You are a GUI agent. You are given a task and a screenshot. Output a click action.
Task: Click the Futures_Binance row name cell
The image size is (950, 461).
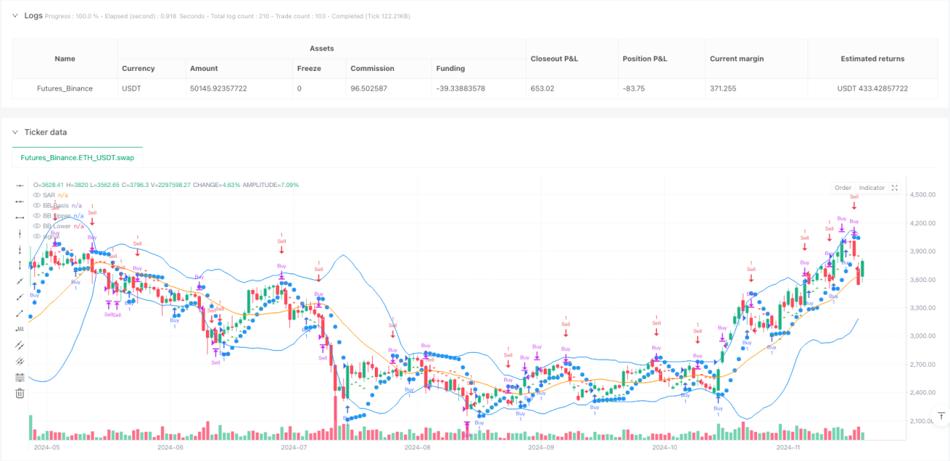point(65,88)
